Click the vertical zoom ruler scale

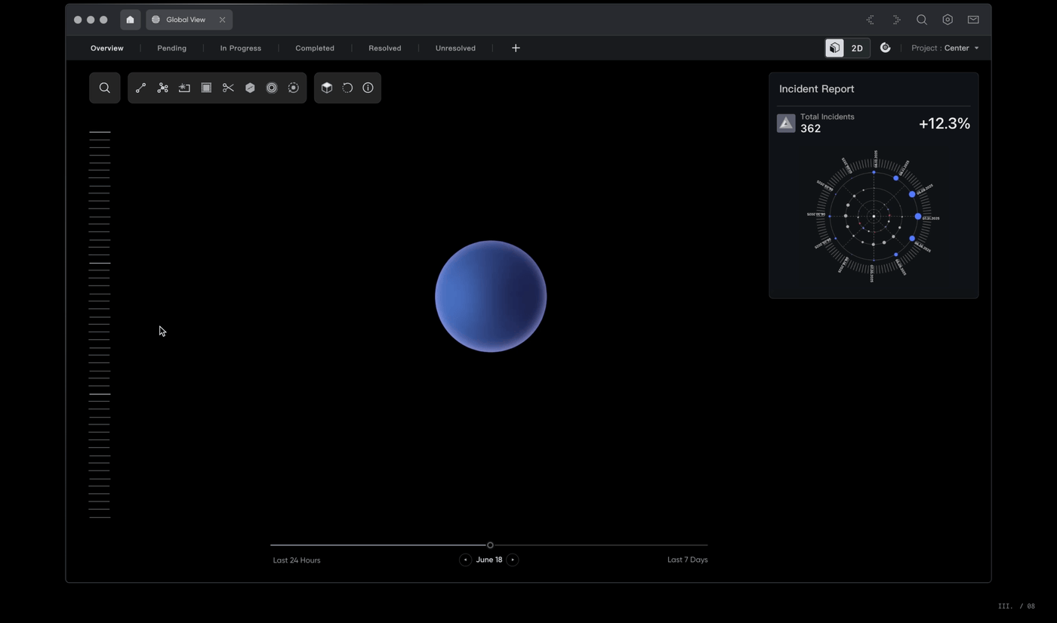[x=100, y=325]
